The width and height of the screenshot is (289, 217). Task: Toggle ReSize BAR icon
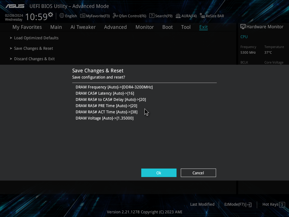click(202, 16)
